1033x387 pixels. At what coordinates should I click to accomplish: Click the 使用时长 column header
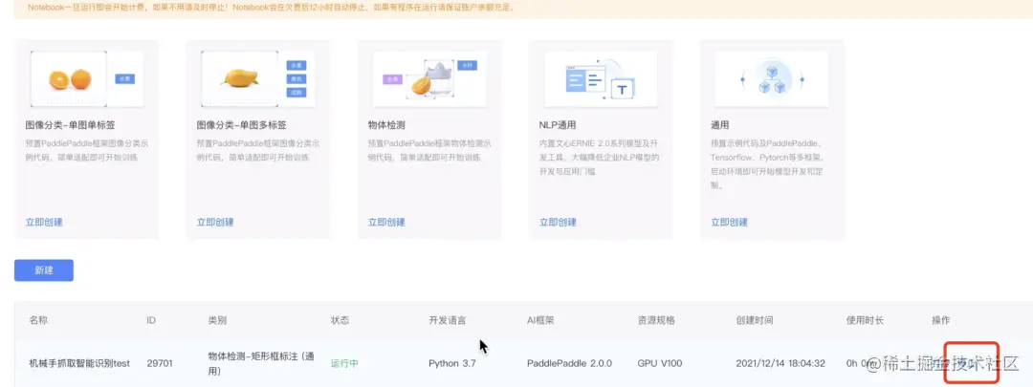(865, 320)
